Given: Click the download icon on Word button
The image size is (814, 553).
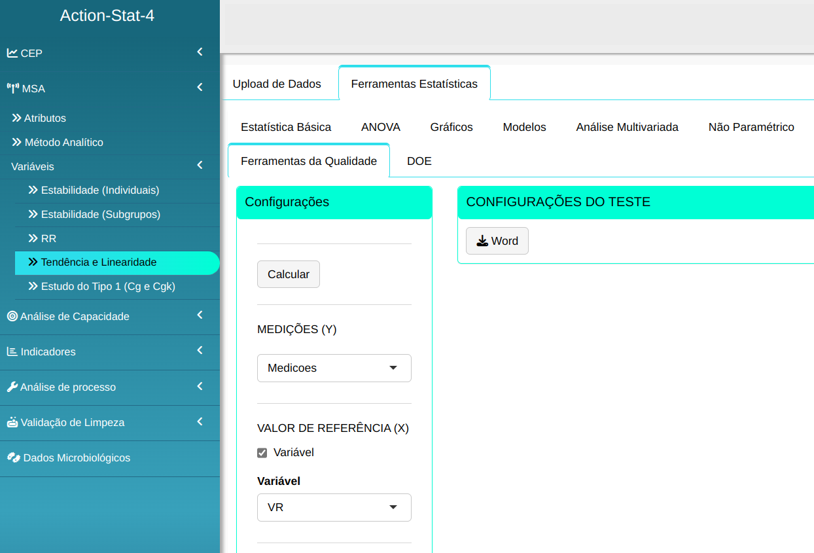Looking at the screenshot, I should 482,241.
